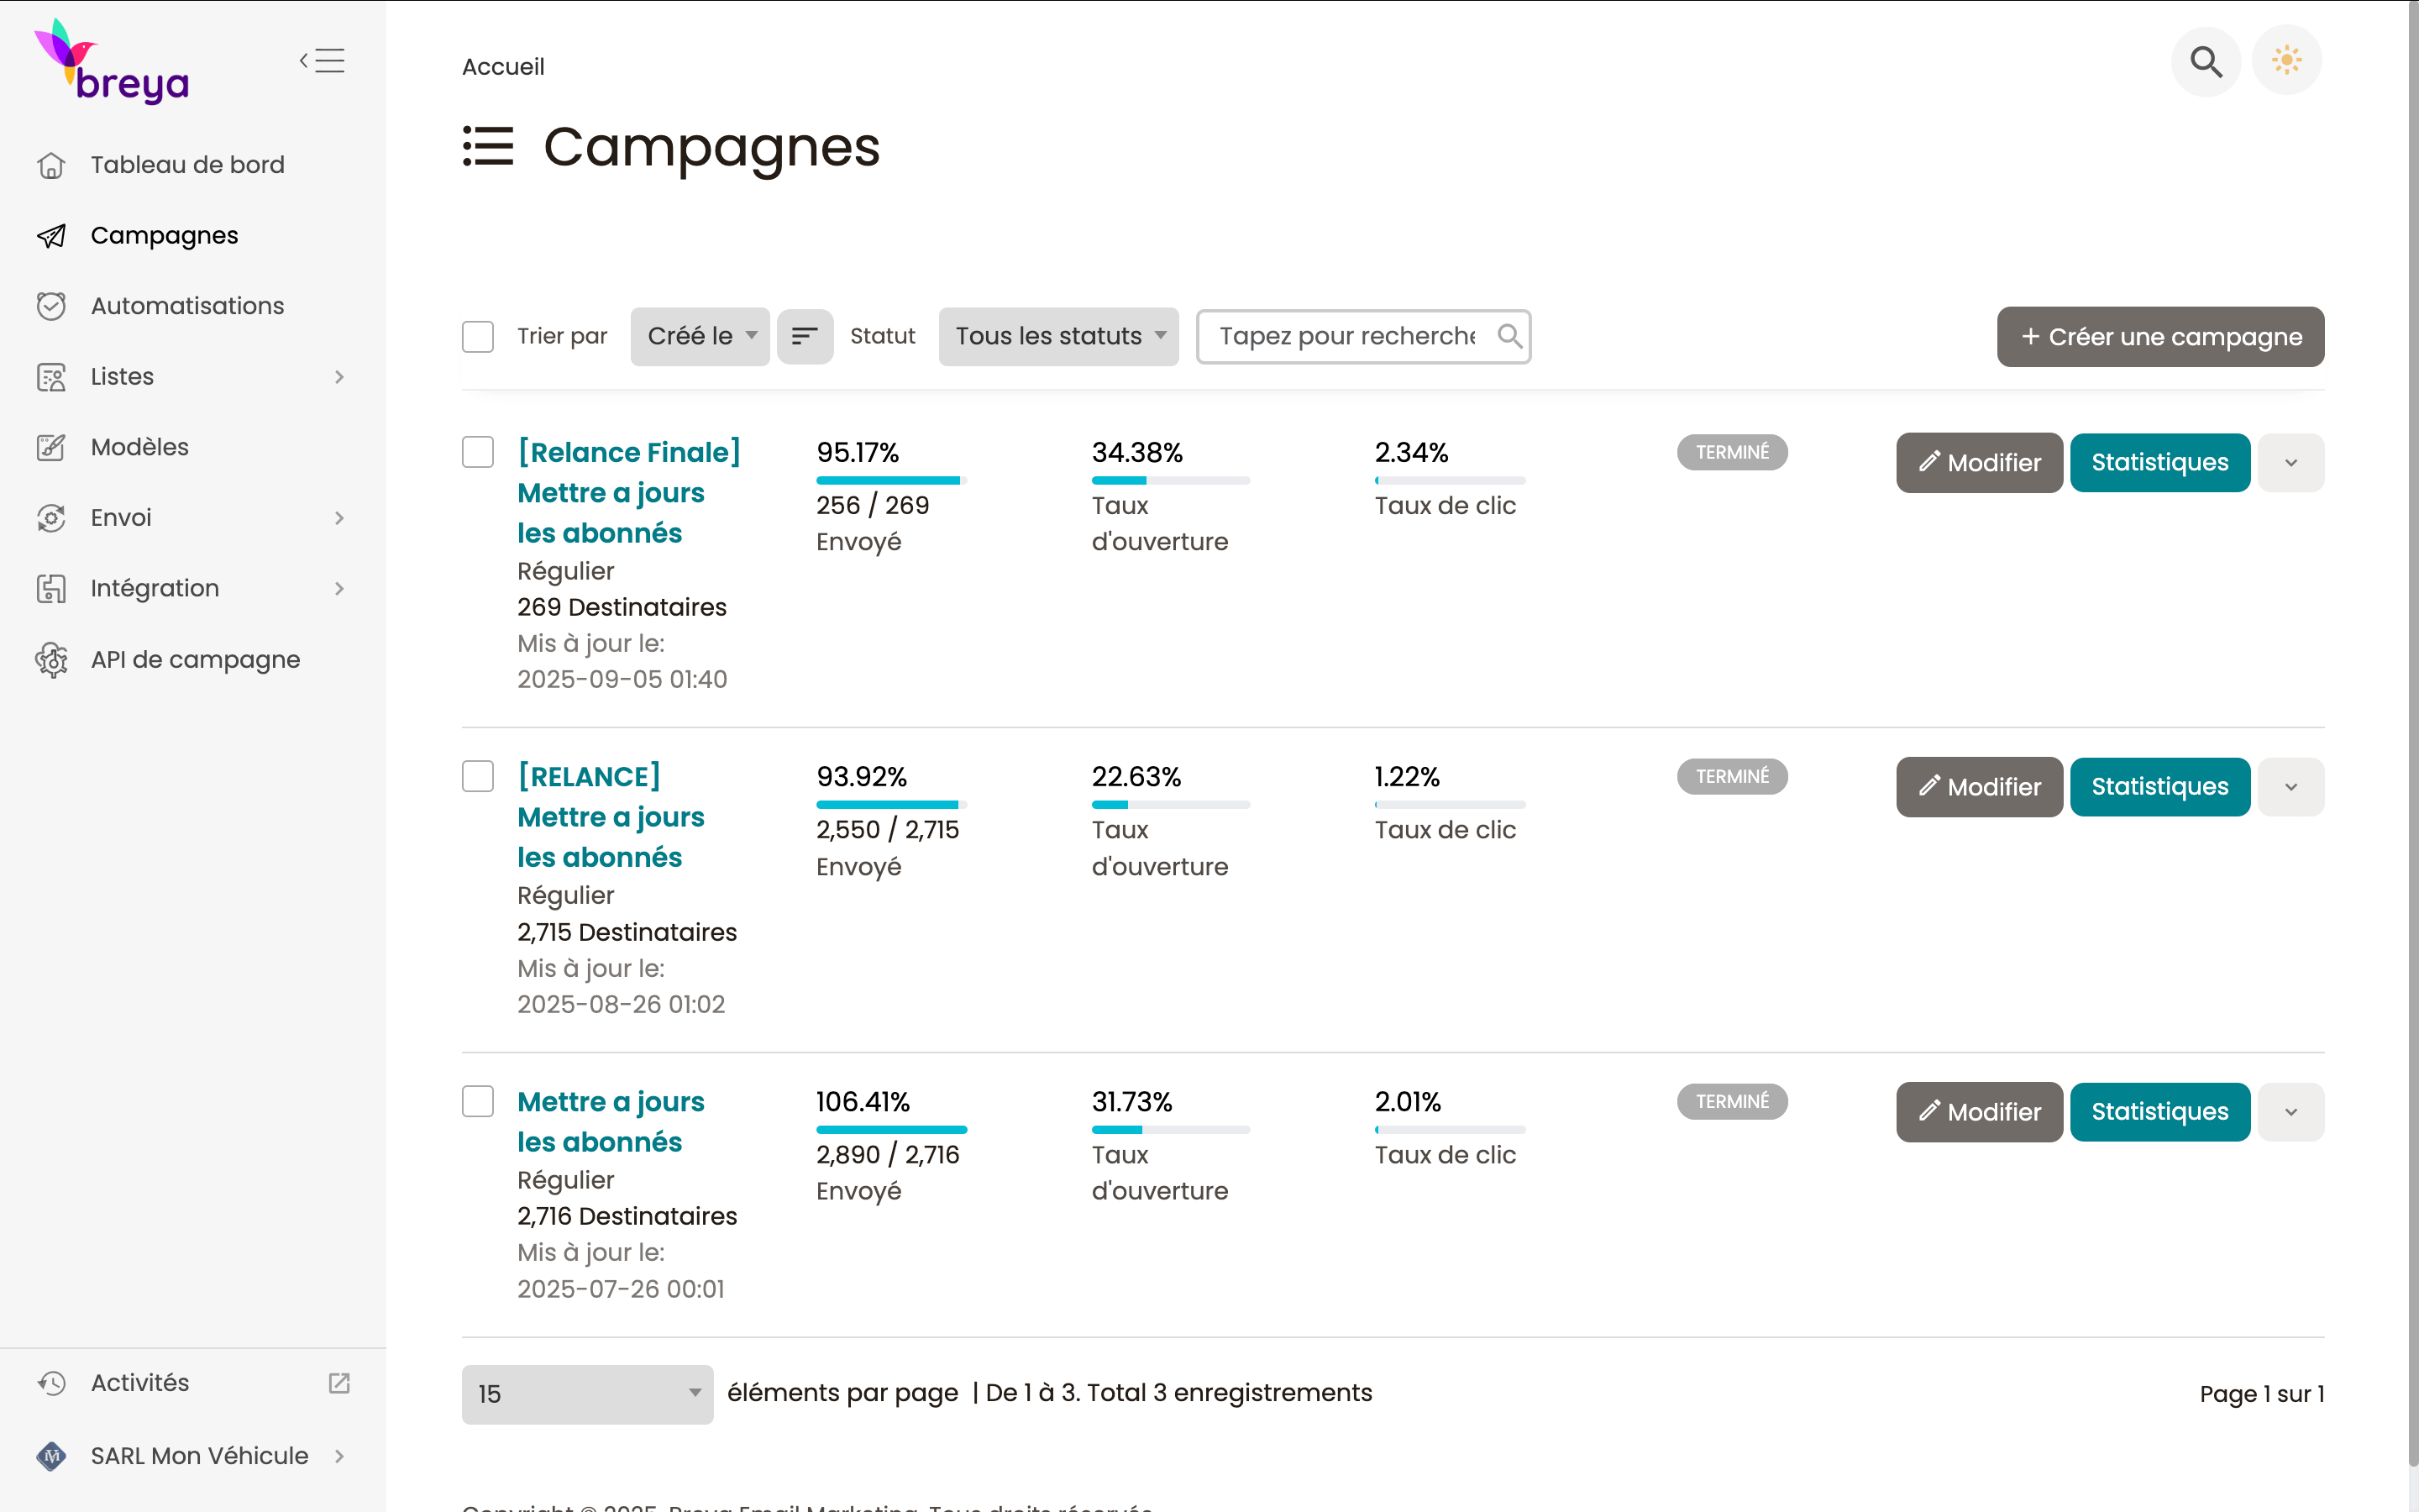The image size is (2419, 1512).
Task: Click Créer une campagne button
Action: tap(2160, 337)
